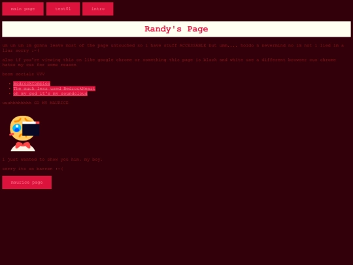The width and height of the screenshot is (353, 265).
Task: Click the text 'uuuhhhhhhhh GO MY MAURICE'
Action: pyautogui.click(x=35, y=103)
